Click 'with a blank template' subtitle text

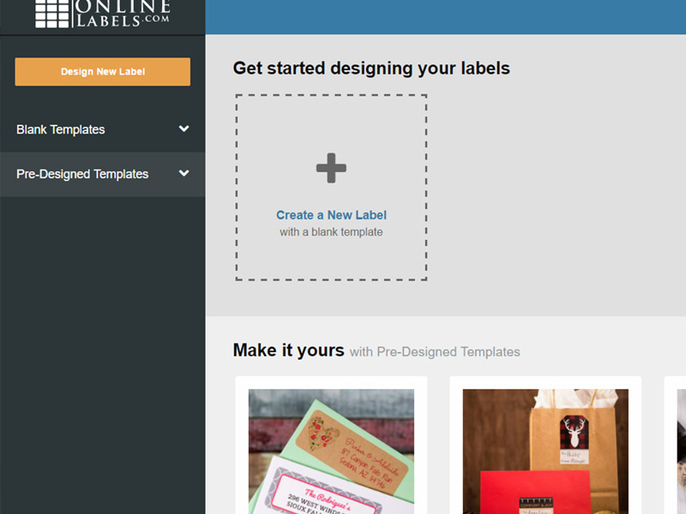(331, 232)
